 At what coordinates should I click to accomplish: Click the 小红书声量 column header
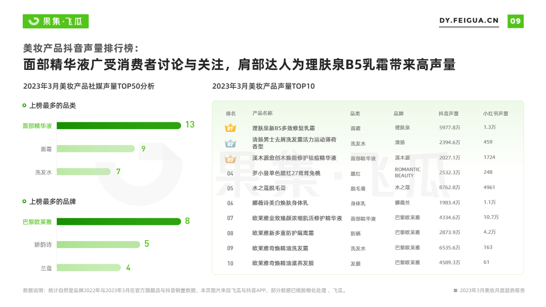coord(496,114)
